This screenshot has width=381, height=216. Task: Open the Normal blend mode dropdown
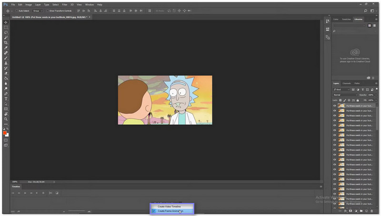pyautogui.click(x=345, y=95)
